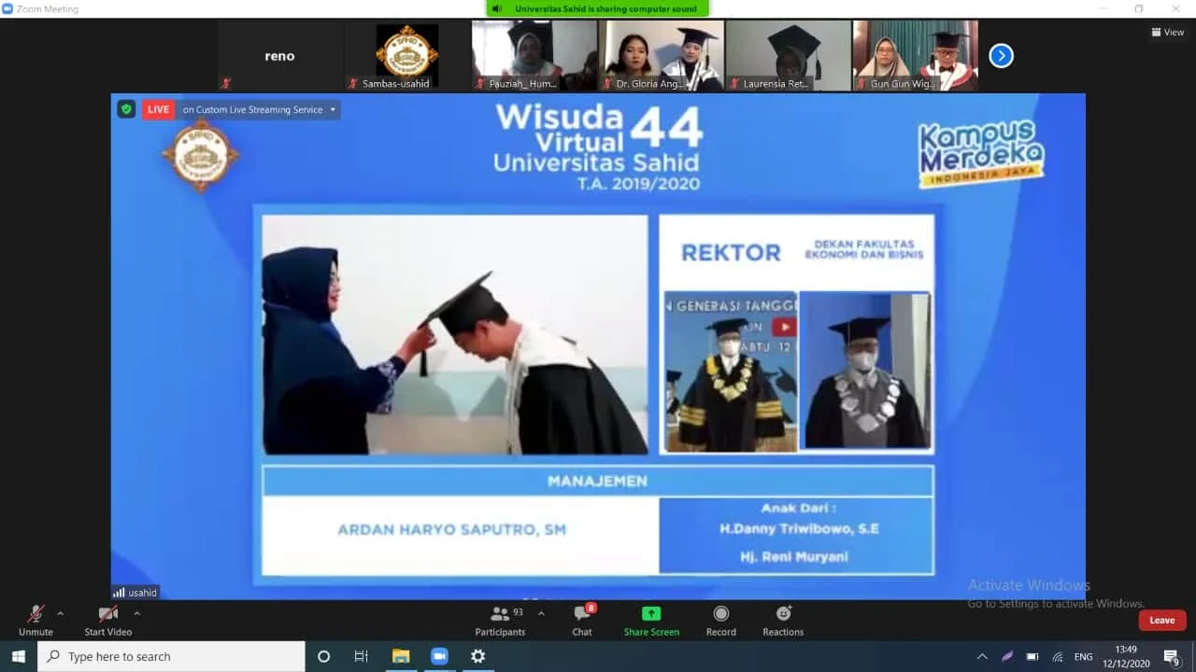The image size is (1196, 672).
Task: Open the Chat panel
Action: tap(582, 620)
